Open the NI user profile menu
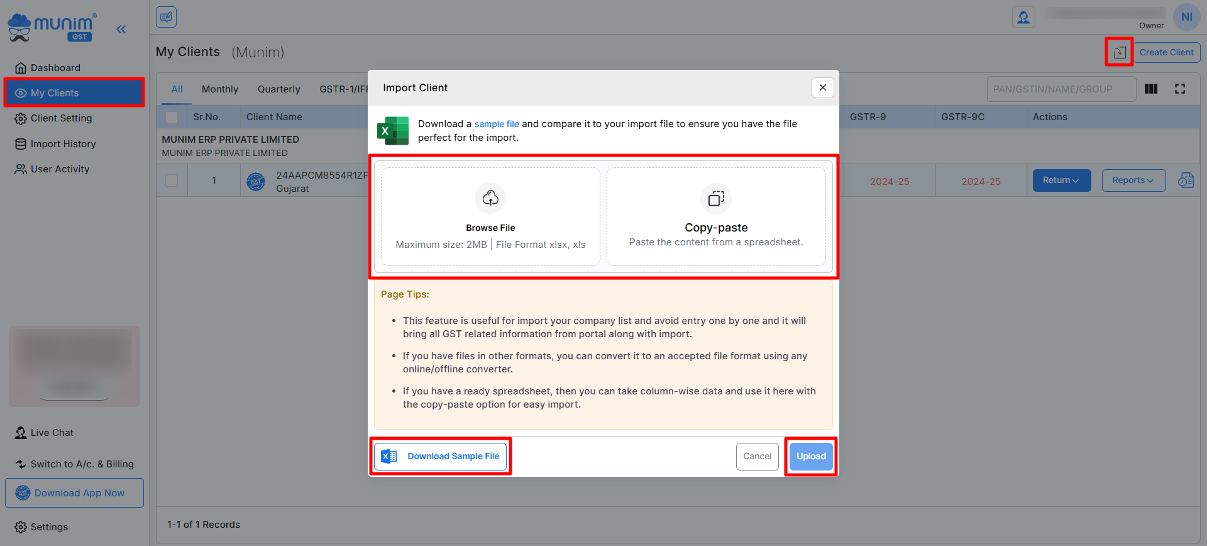 [1186, 17]
